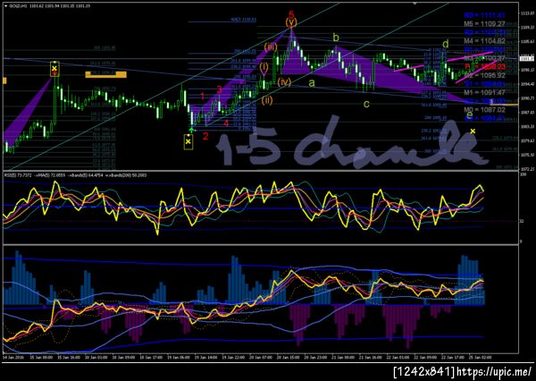Select the wide orange rectangle object

pos(105,74)
